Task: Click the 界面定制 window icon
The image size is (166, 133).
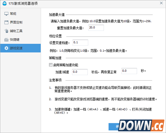Action: [6, 22]
